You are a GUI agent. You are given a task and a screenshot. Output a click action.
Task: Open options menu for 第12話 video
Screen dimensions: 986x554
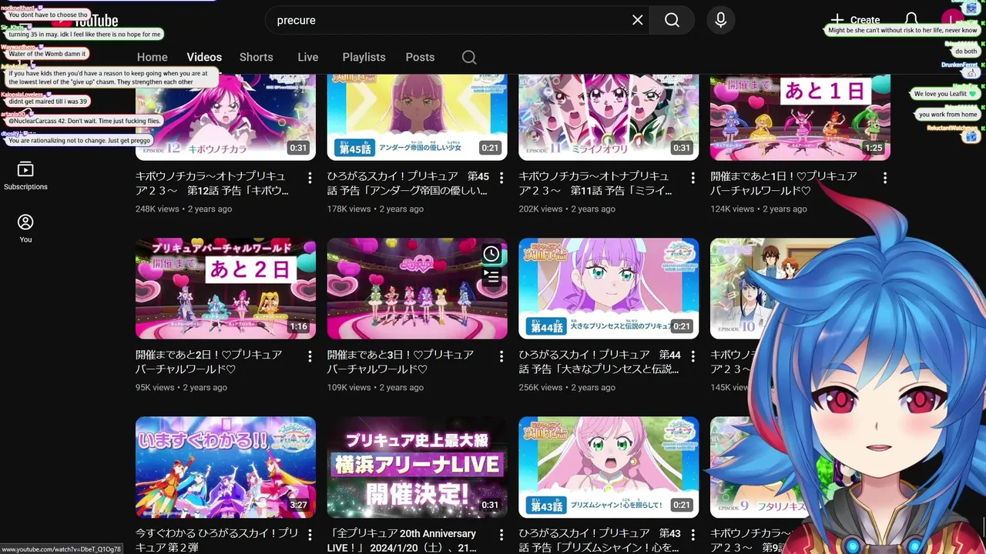[310, 178]
